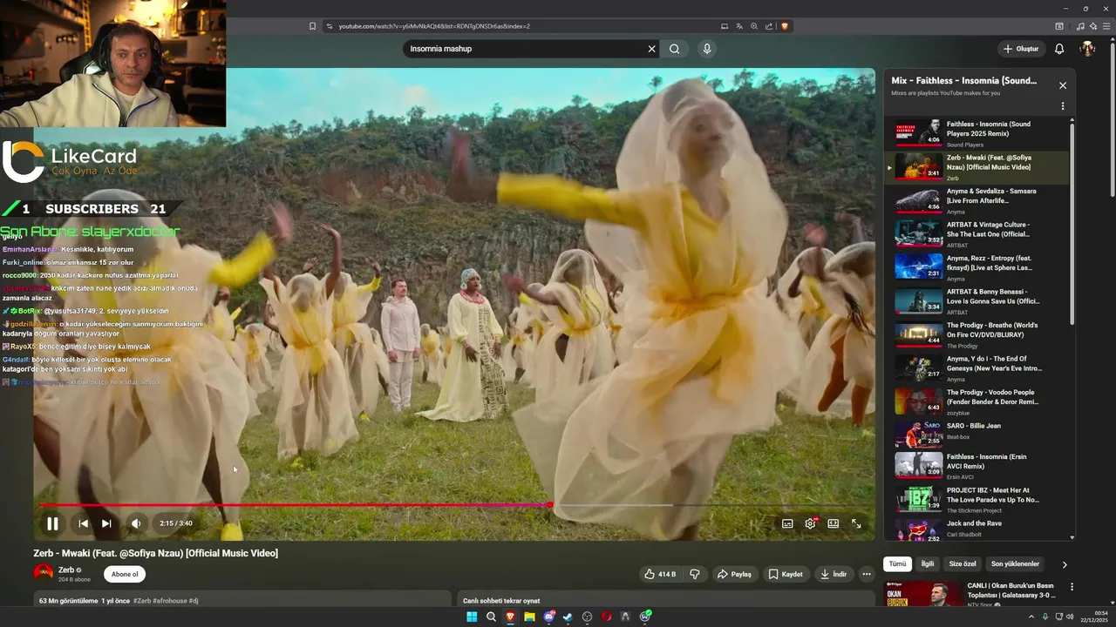Open The Prodigy - Breathe video
Image resolution: width=1116 pixels, height=627 pixels.
click(x=976, y=334)
